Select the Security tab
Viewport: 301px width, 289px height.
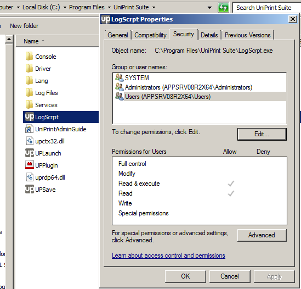[184, 34]
